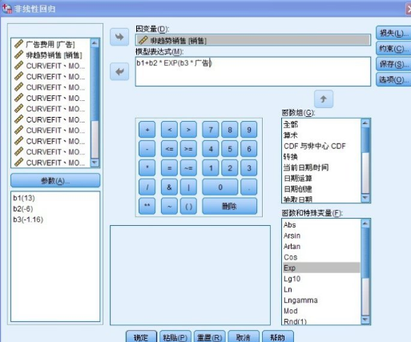Image resolution: width=411 pixels, height=342 pixels.
Task: Select parameter b3(-1.16) in parameter list
Action: point(28,219)
